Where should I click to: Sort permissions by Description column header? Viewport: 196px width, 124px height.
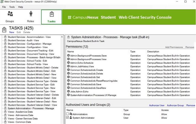click(153, 51)
